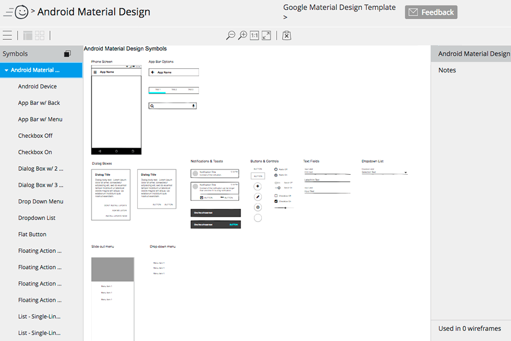This screenshot has height=341, width=511.
Task: Click the Dropdown List arrow on canvas
Action: pyautogui.click(x=406, y=172)
